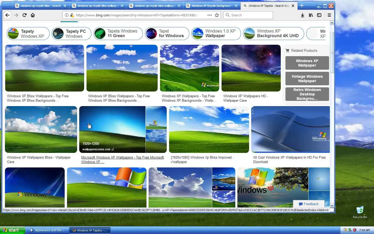374x234 pixels.
Task: Open the browser home page
Action: click(33, 15)
